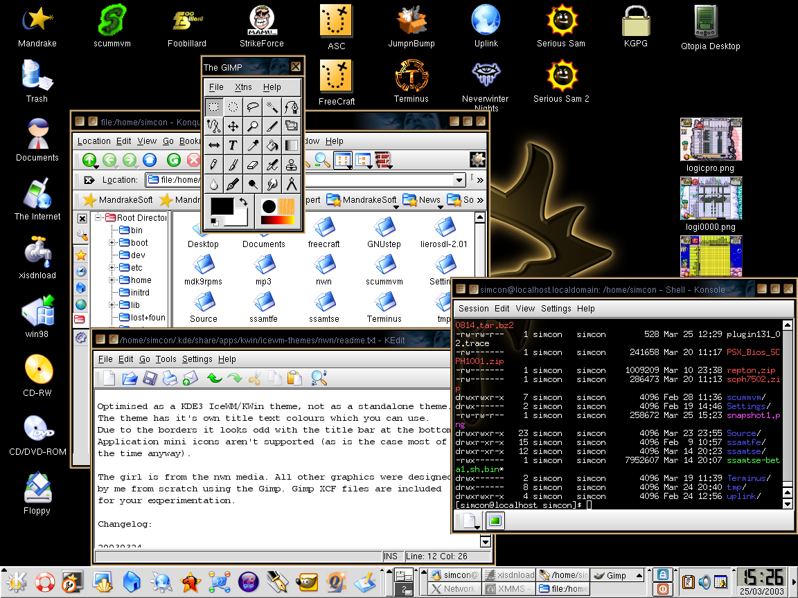This screenshot has height=598, width=798.
Task: Expand the boot folder in the tree
Action: pos(112,242)
